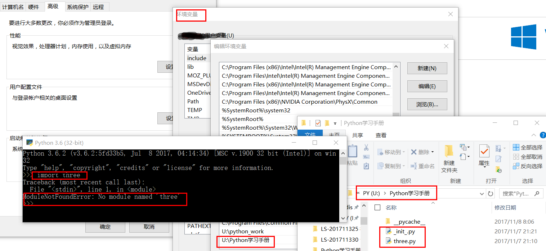This screenshot has width=546, height=251.
Task: Open the 系统保护 tab in System Properties
Action: [x=77, y=7]
